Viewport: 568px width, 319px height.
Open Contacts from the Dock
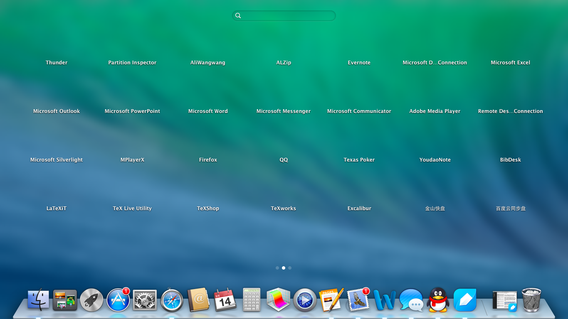(198, 300)
